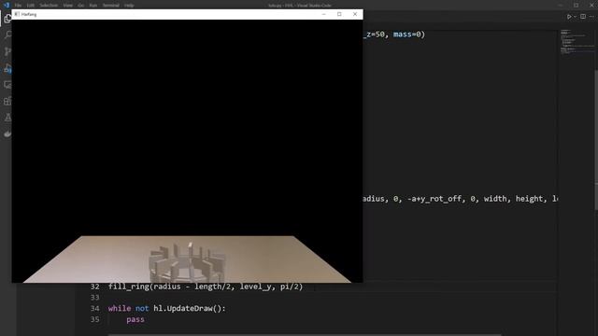Click the 3D ring model in Harfang view
Image resolution: width=598 pixels, height=336 pixels.
[187, 263]
